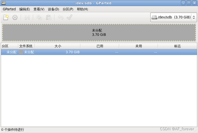
Task: Select the 未分配 partition name in list row
Action: pos(11,52)
